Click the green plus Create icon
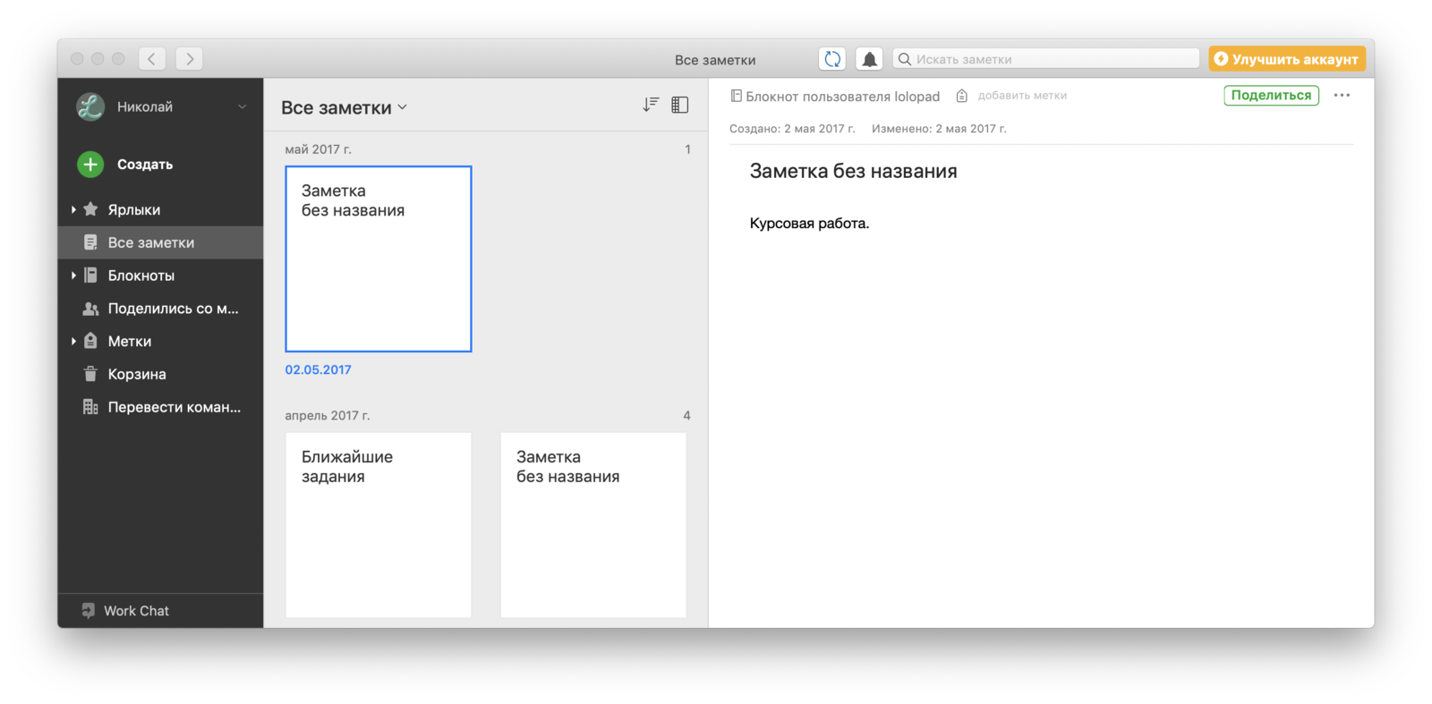The height and width of the screenshot is (704, 1432). click(x=90, y=165)
